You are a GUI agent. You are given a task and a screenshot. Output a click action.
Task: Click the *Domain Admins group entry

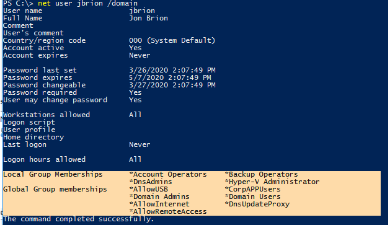pyautogui.click(x=159, y=197)
